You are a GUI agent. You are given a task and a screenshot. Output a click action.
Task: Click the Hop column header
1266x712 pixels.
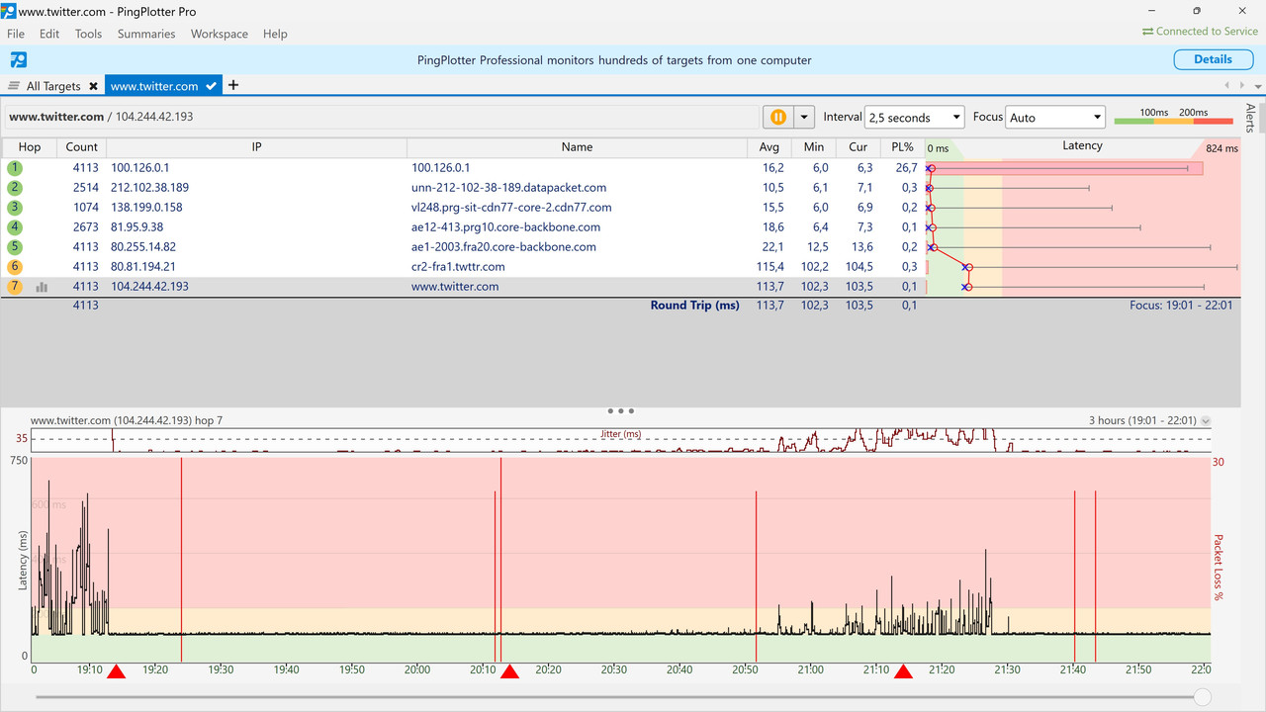pyautogui.click(x=30, y=146)
